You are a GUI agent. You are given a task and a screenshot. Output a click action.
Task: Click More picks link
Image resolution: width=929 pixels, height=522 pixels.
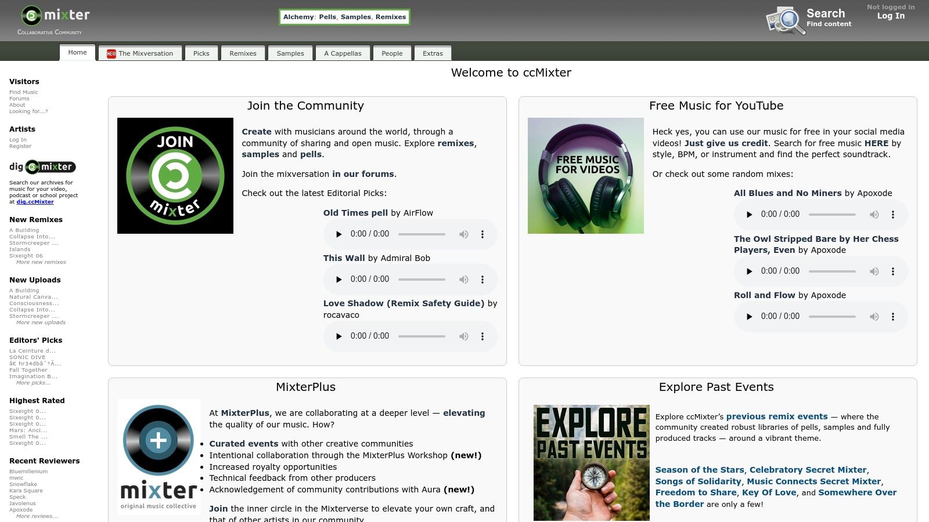point(34,383)
